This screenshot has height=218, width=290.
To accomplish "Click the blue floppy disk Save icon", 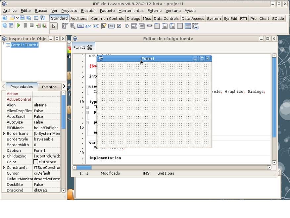I will (22, 18).
